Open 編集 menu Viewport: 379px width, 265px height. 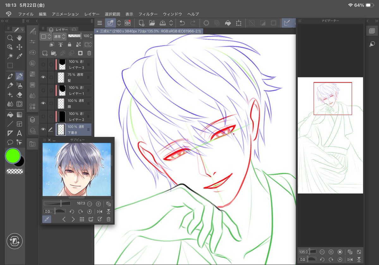43,14
